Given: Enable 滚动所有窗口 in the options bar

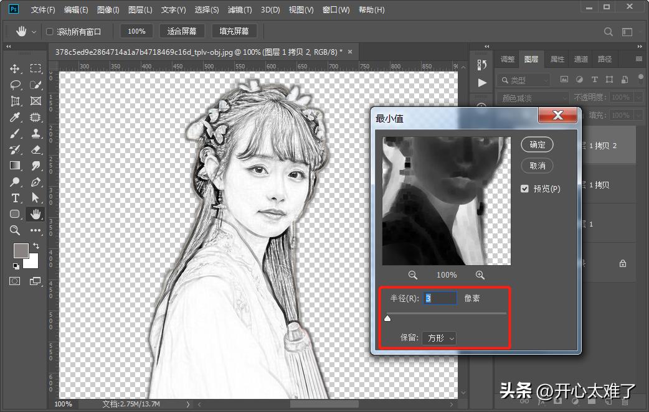Looking at the screenshot, I should point(49,31).
